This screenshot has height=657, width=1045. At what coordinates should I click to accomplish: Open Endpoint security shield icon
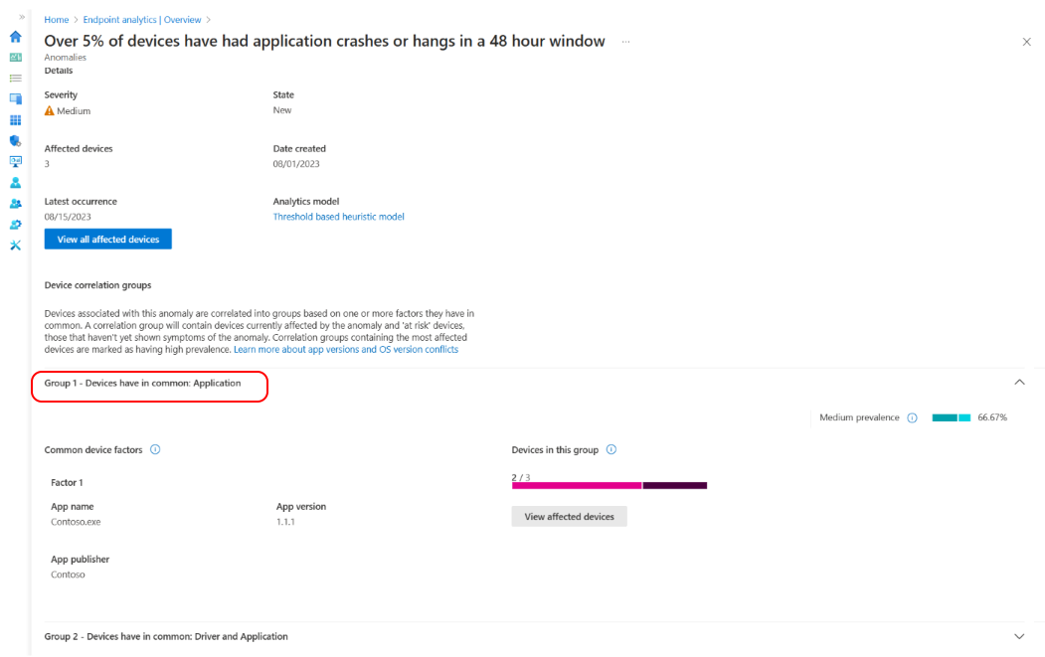pyautogui.click(x=15, y=140)
